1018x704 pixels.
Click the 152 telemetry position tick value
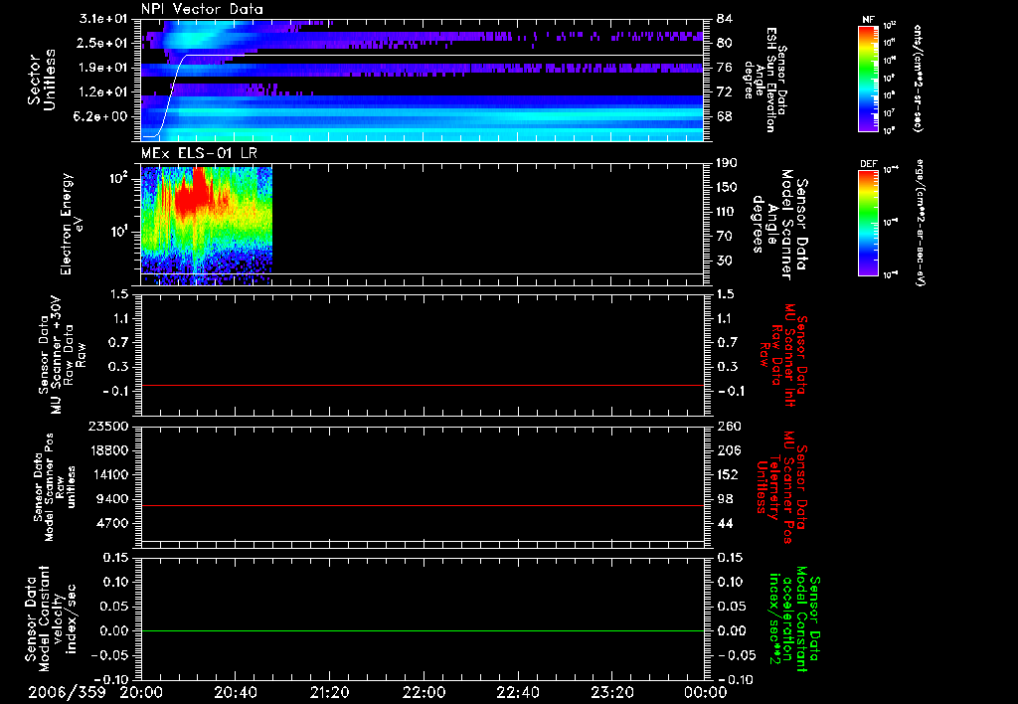[727, 474]
